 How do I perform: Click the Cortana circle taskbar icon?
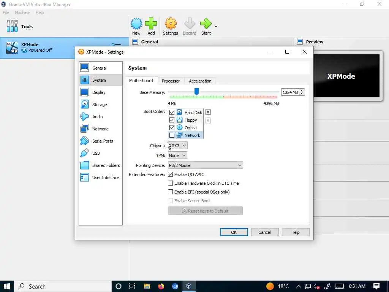[x=119, y=286]
